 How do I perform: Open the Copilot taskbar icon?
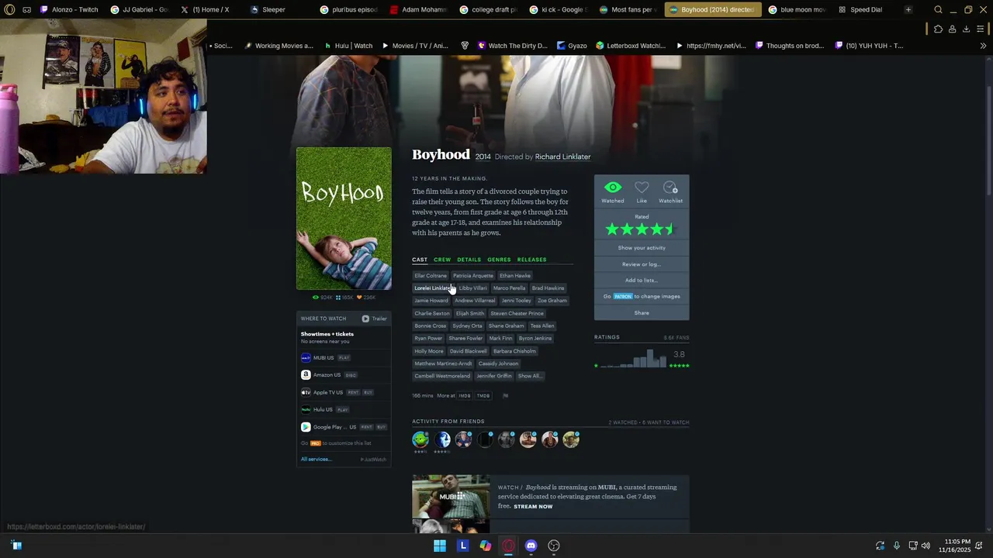pyautogui.click(x=486, y=546)
